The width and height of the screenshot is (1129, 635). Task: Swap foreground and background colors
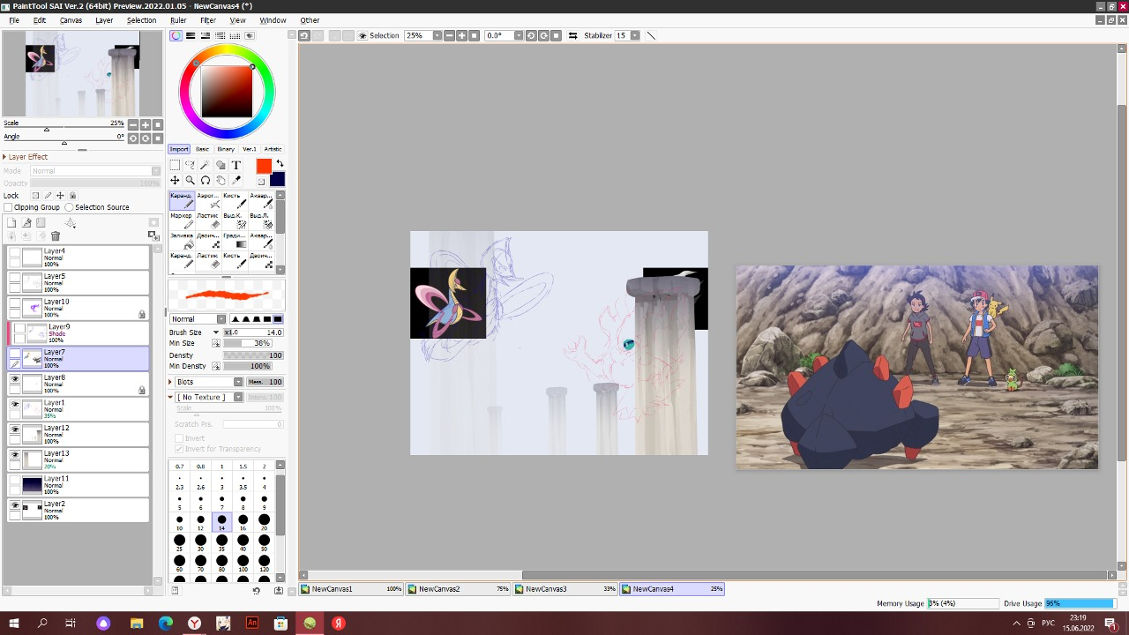280,164
